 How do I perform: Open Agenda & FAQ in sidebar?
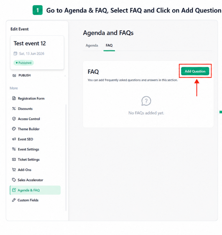coord(35,190)
